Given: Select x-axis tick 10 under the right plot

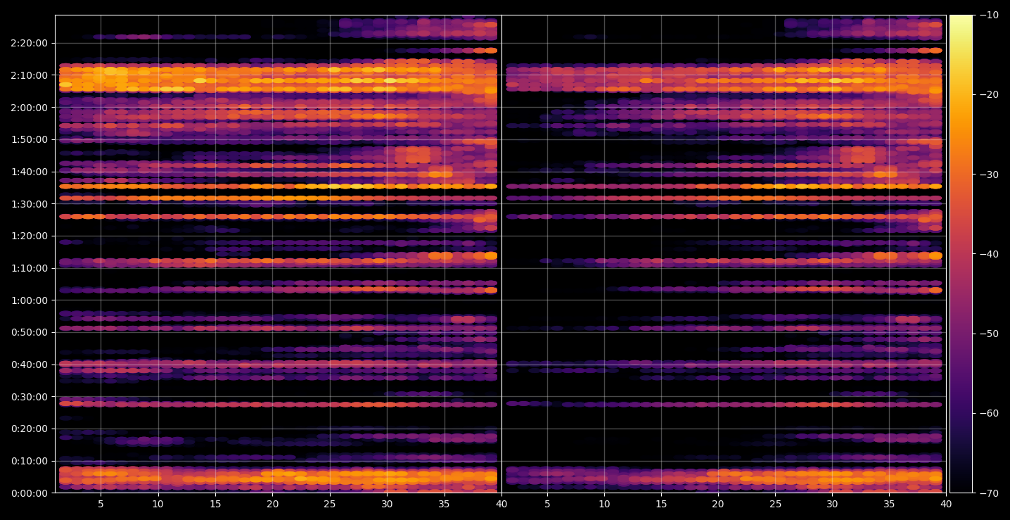Looking at the screenshot, I should [x=603, y=504].
